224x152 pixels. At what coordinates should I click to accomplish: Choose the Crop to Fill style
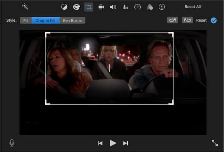[x=46, y=21]
